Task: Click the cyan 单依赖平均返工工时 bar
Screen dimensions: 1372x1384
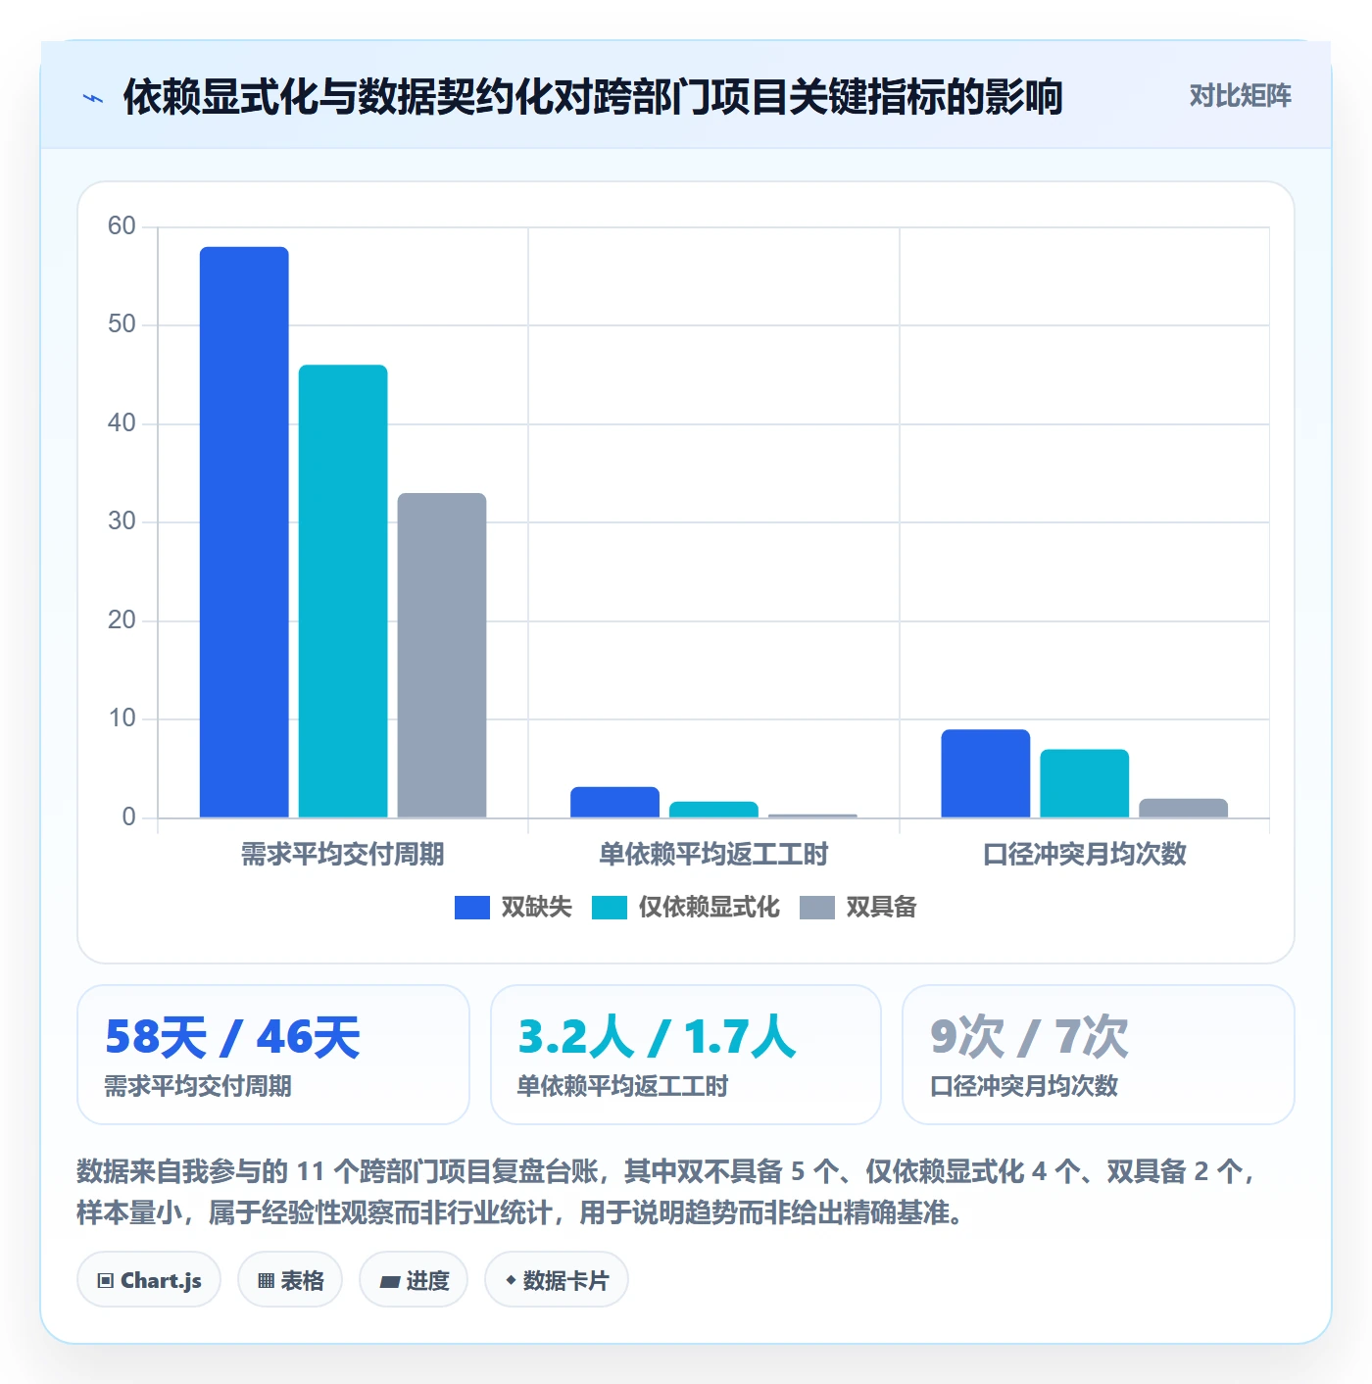Action: [713, 810]
